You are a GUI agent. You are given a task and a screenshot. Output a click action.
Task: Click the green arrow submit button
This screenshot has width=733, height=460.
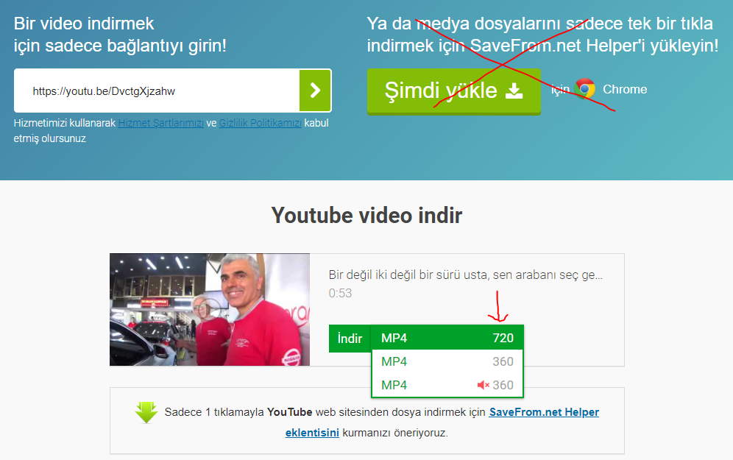tap(315, 91)
